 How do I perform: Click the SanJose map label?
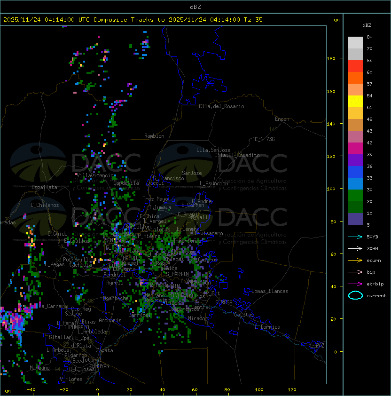pos(192,173)
